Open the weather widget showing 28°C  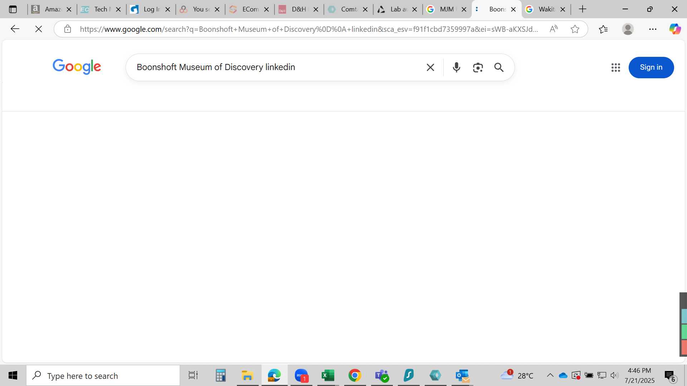[517, 375]
